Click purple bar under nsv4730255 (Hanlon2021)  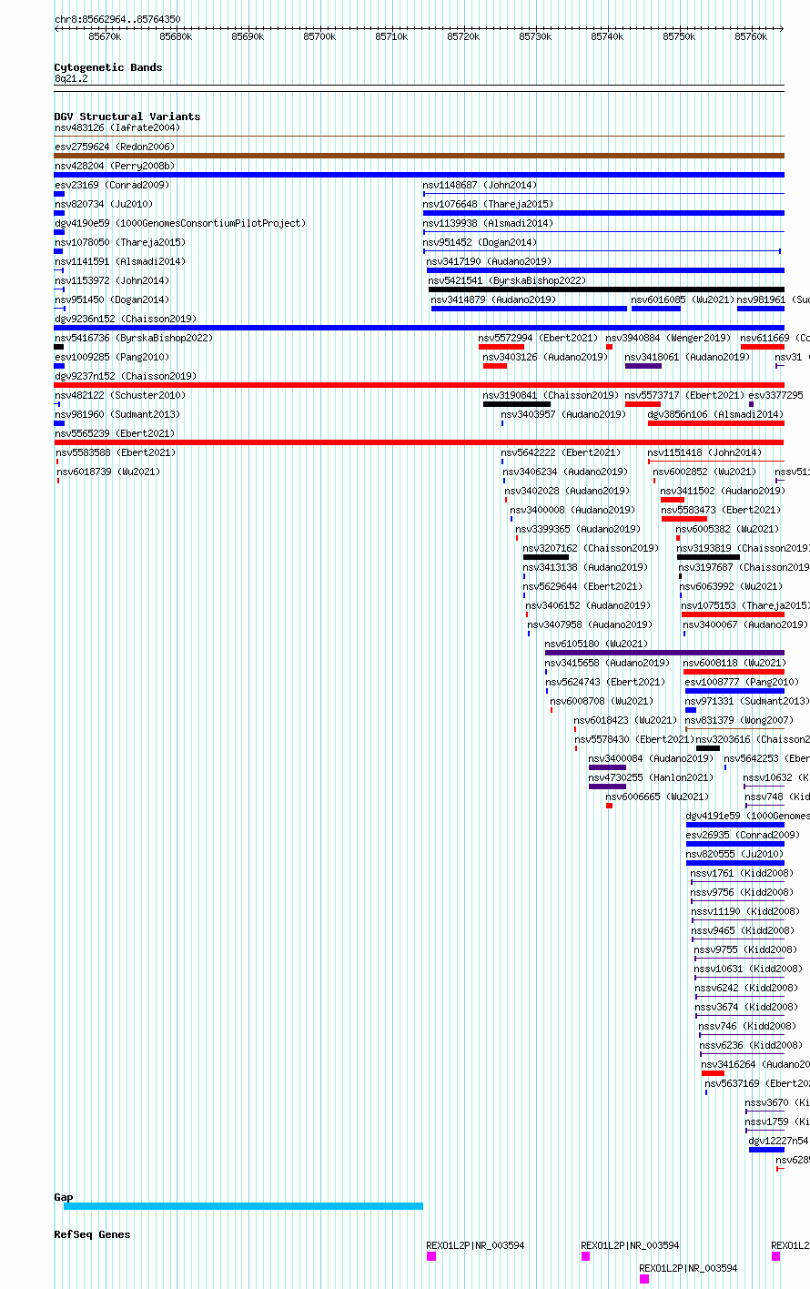[x=607, y=787]
